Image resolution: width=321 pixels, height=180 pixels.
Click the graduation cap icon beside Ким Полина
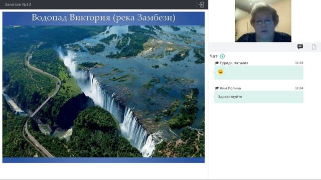217,88
